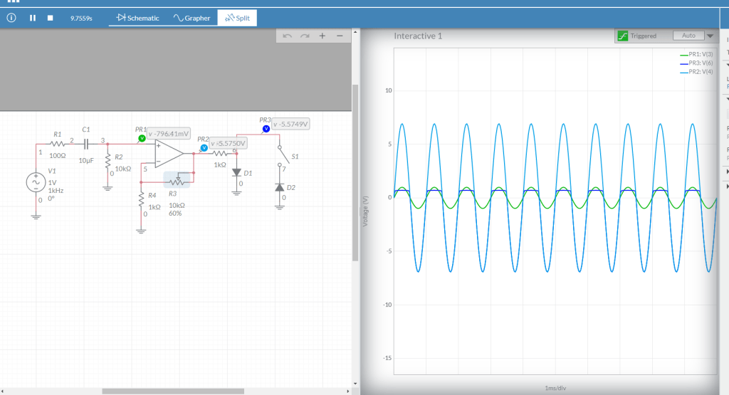729x395 pixels.
Task: Select the green PR1 voltage probe
Action: point(142,137)
